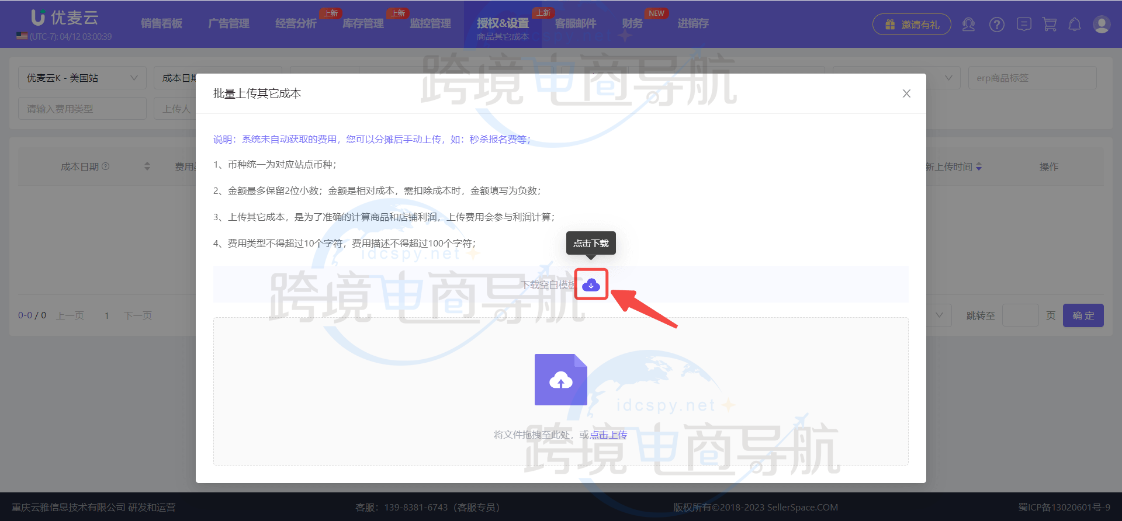Open the customer service headset icon
The width and height of the screenshot is (1122, 521).
968,25
